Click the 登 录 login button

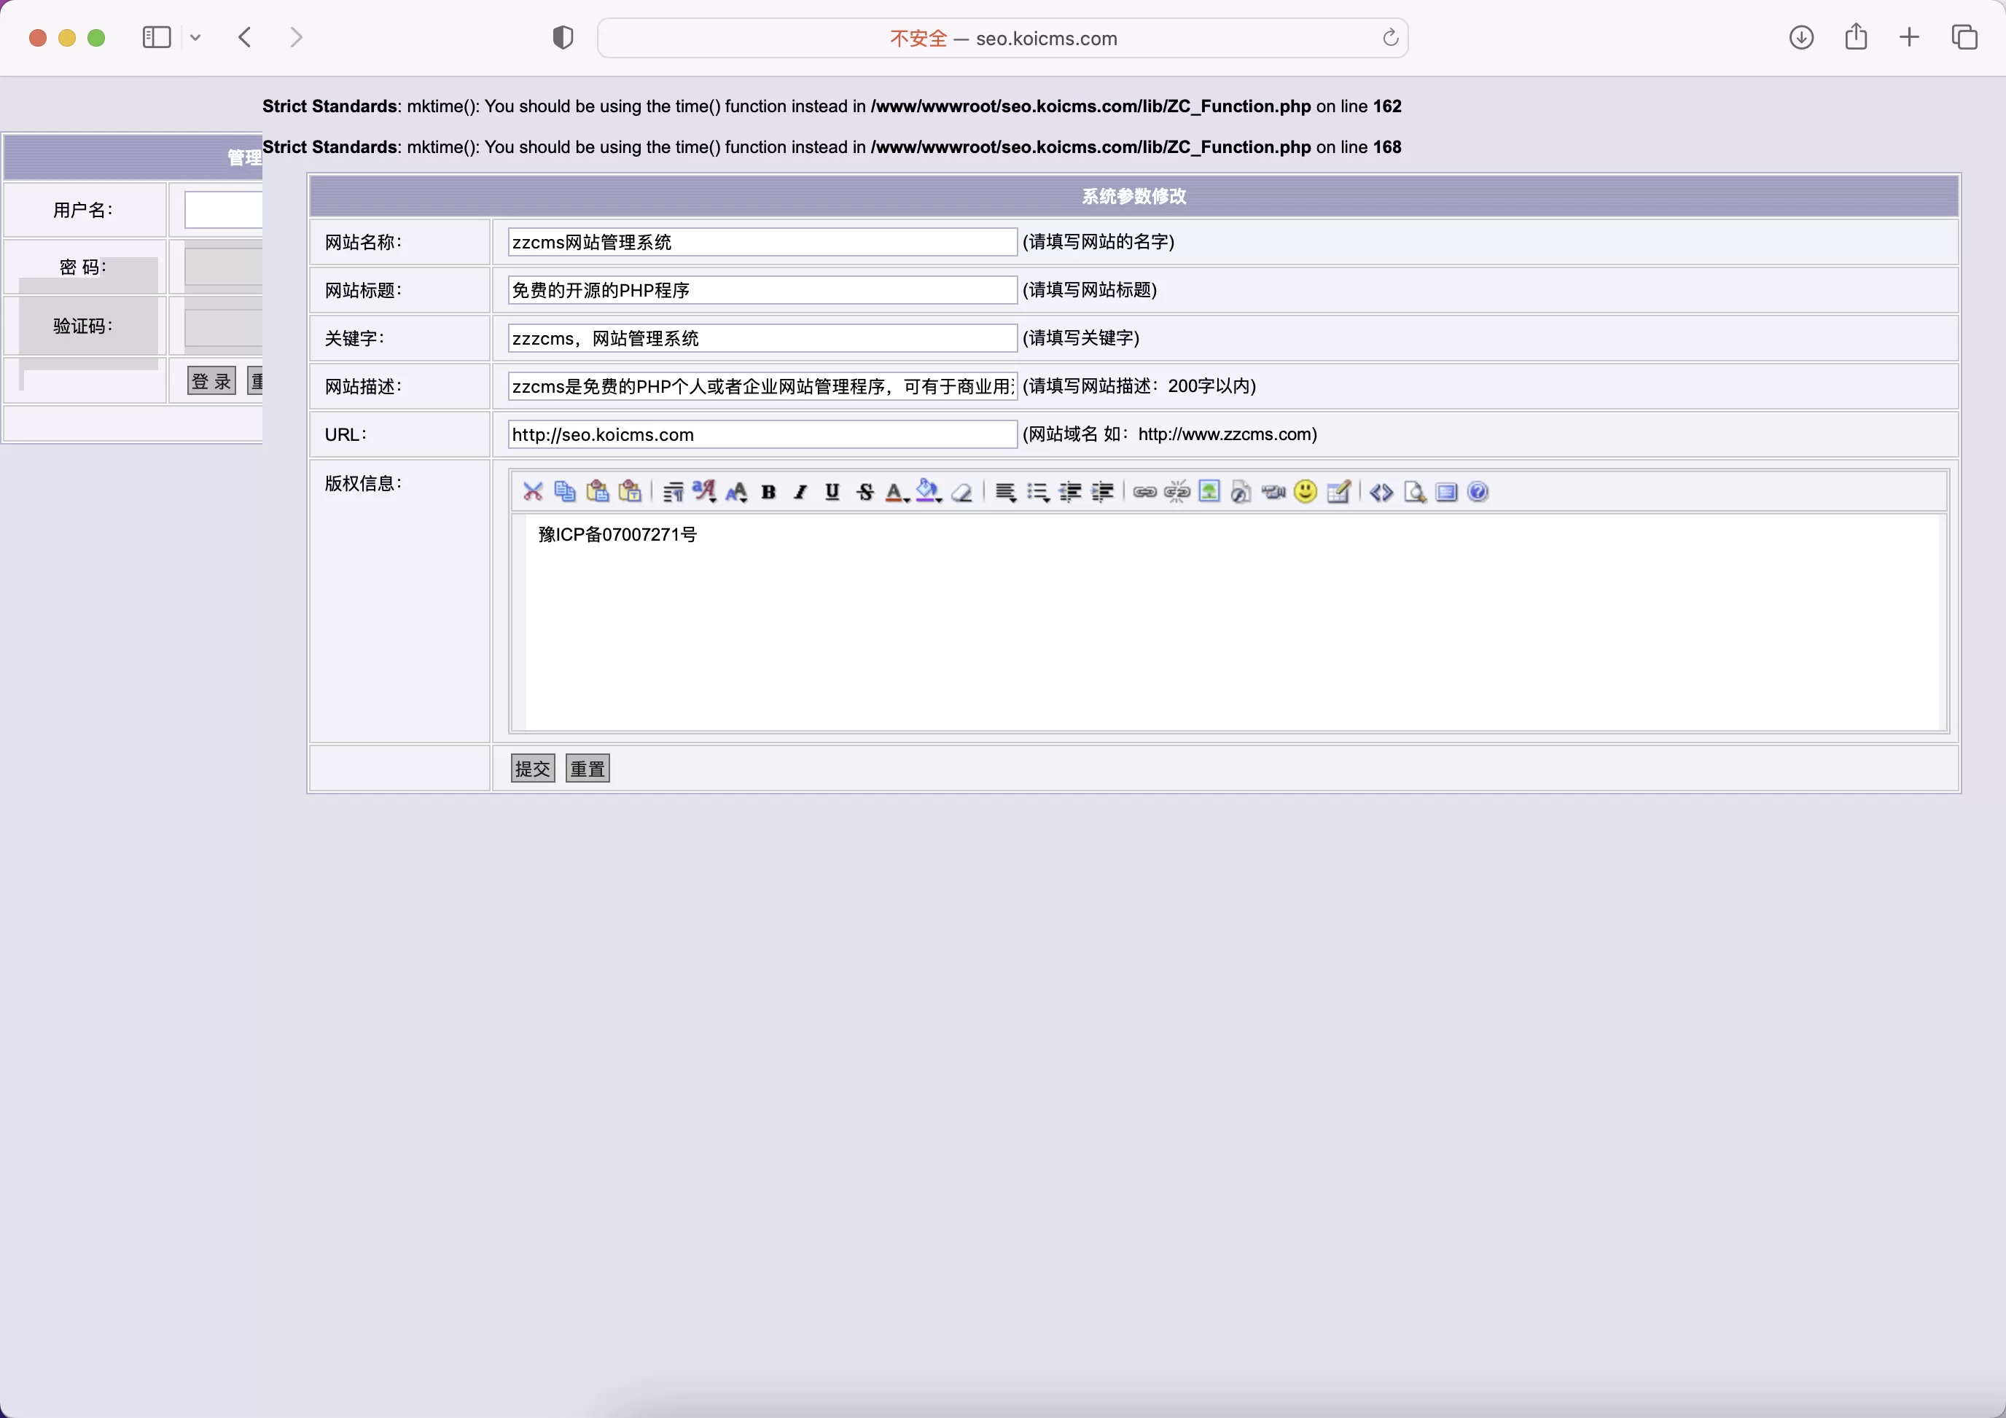(x=211, y=380)
